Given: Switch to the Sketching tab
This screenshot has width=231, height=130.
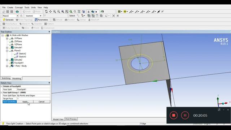Looking at the screenshot, I should pos(6,78).
